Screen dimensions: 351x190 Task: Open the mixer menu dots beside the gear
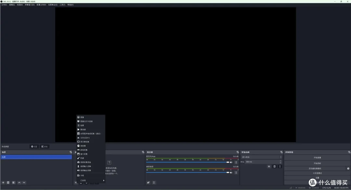pos(154,183)
